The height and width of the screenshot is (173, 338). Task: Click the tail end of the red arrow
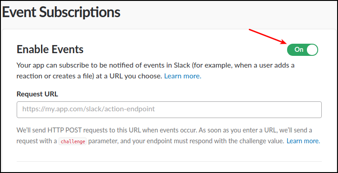pos(250,30)
